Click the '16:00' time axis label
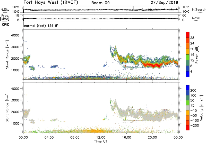The width and height of the screenshot is (206, 143). pyautogui.click(x=126, y=138)
